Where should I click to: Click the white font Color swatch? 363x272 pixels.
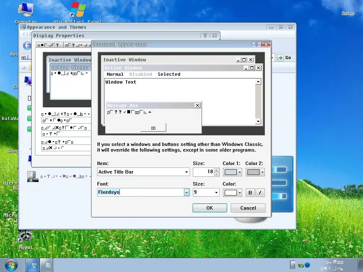[230, 193]
